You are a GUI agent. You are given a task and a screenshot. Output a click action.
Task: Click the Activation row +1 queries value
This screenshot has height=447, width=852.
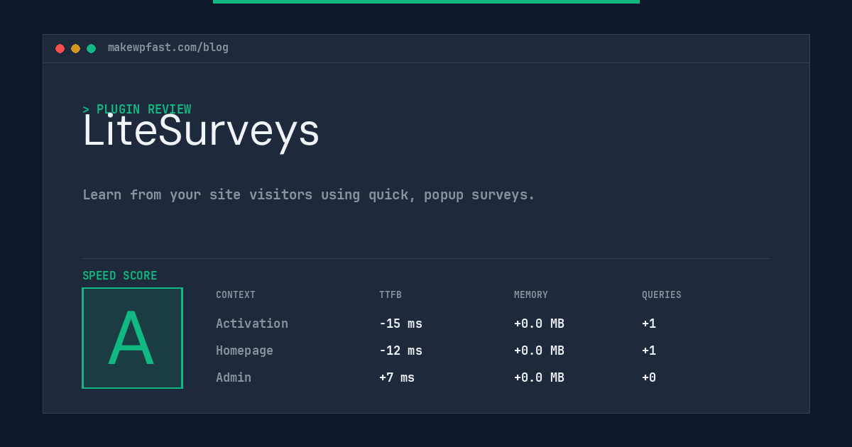(649, 324)
